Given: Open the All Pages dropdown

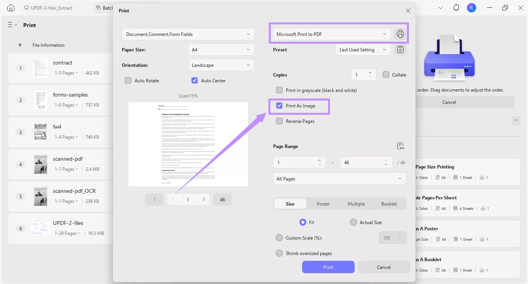Looking at the screenshot, I should [x=340, y=179].
